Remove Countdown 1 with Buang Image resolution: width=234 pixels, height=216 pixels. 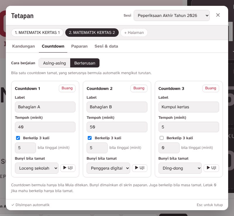coord(67,88)
